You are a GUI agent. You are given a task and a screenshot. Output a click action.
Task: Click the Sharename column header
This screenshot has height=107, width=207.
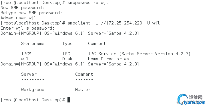33,44
